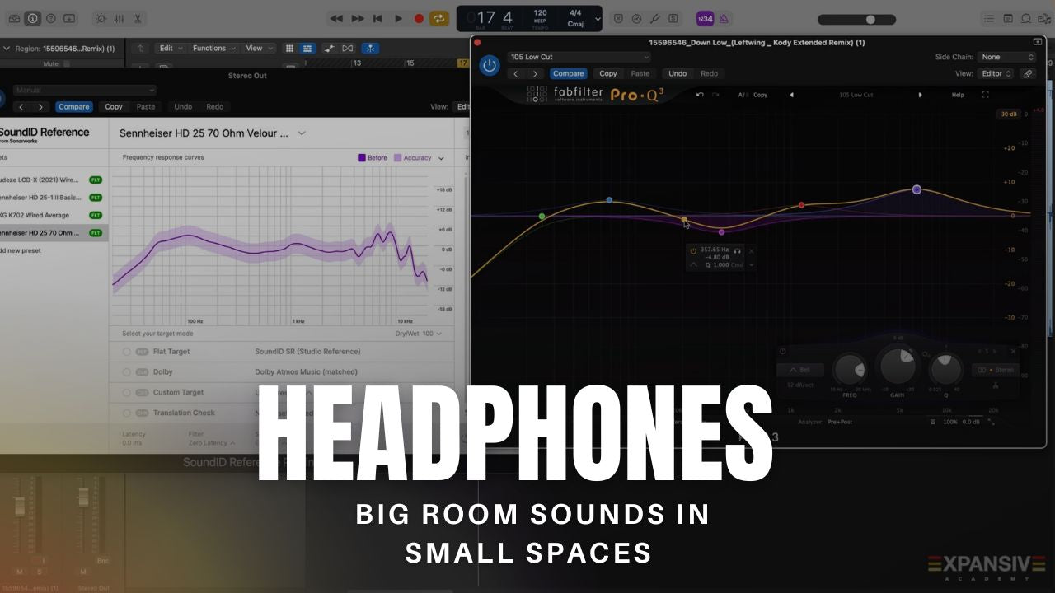Click the link chain icon in Pro-Q 3 header
This screenshot has height=593, width=1055.
click(x=1028, y=73)
